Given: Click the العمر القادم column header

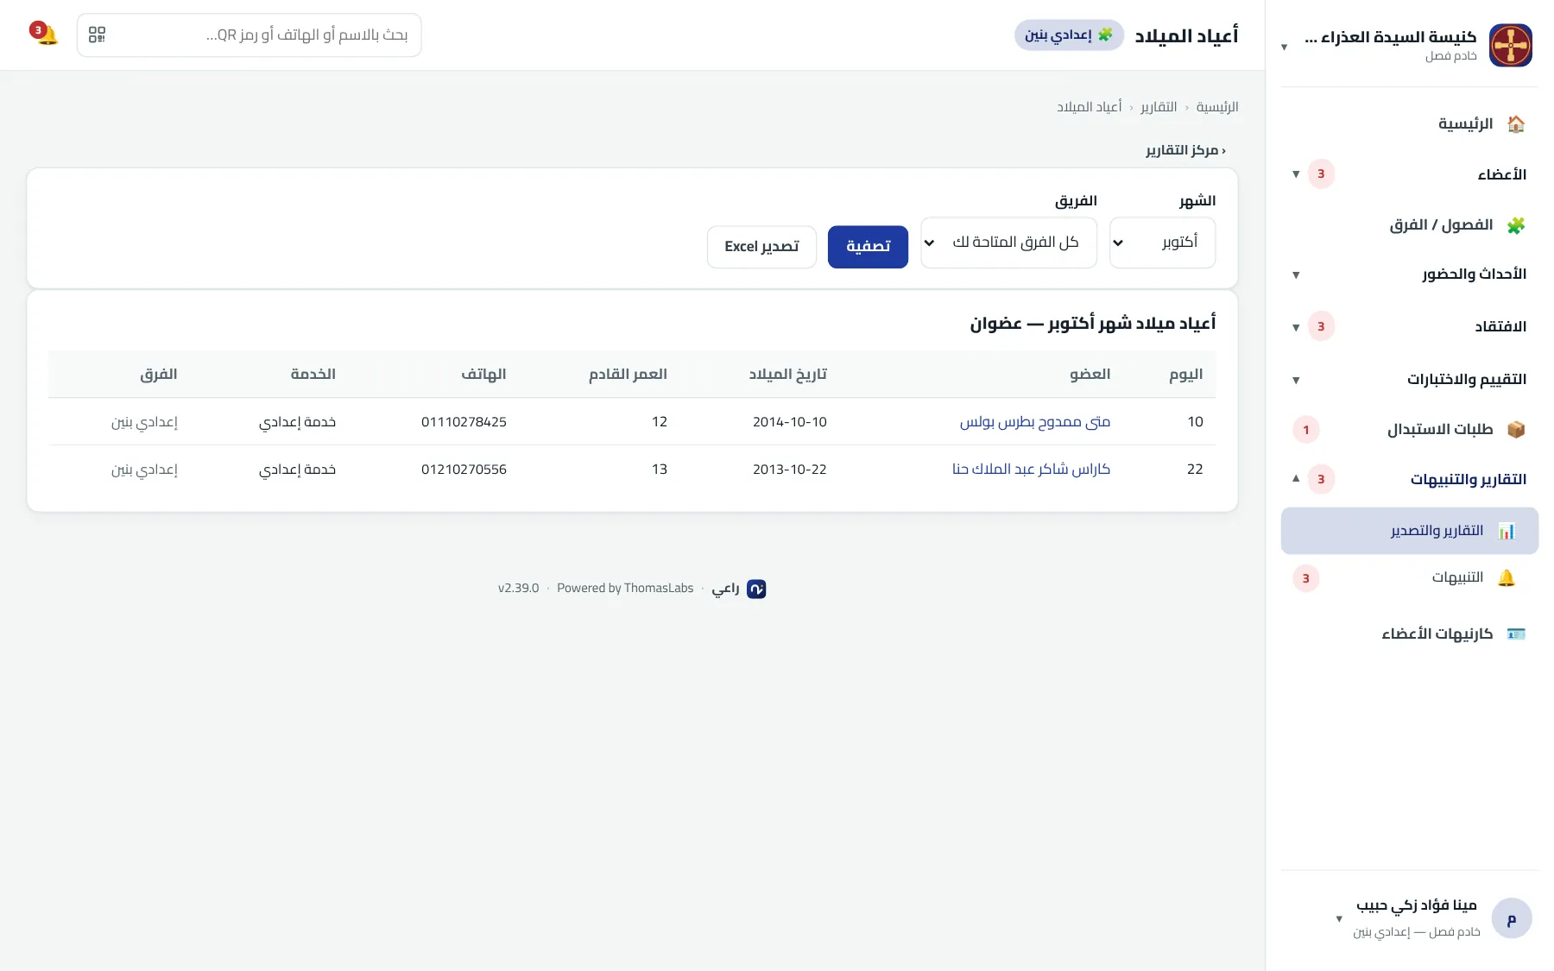Looking at the screenshot, I should click(628, 375).
